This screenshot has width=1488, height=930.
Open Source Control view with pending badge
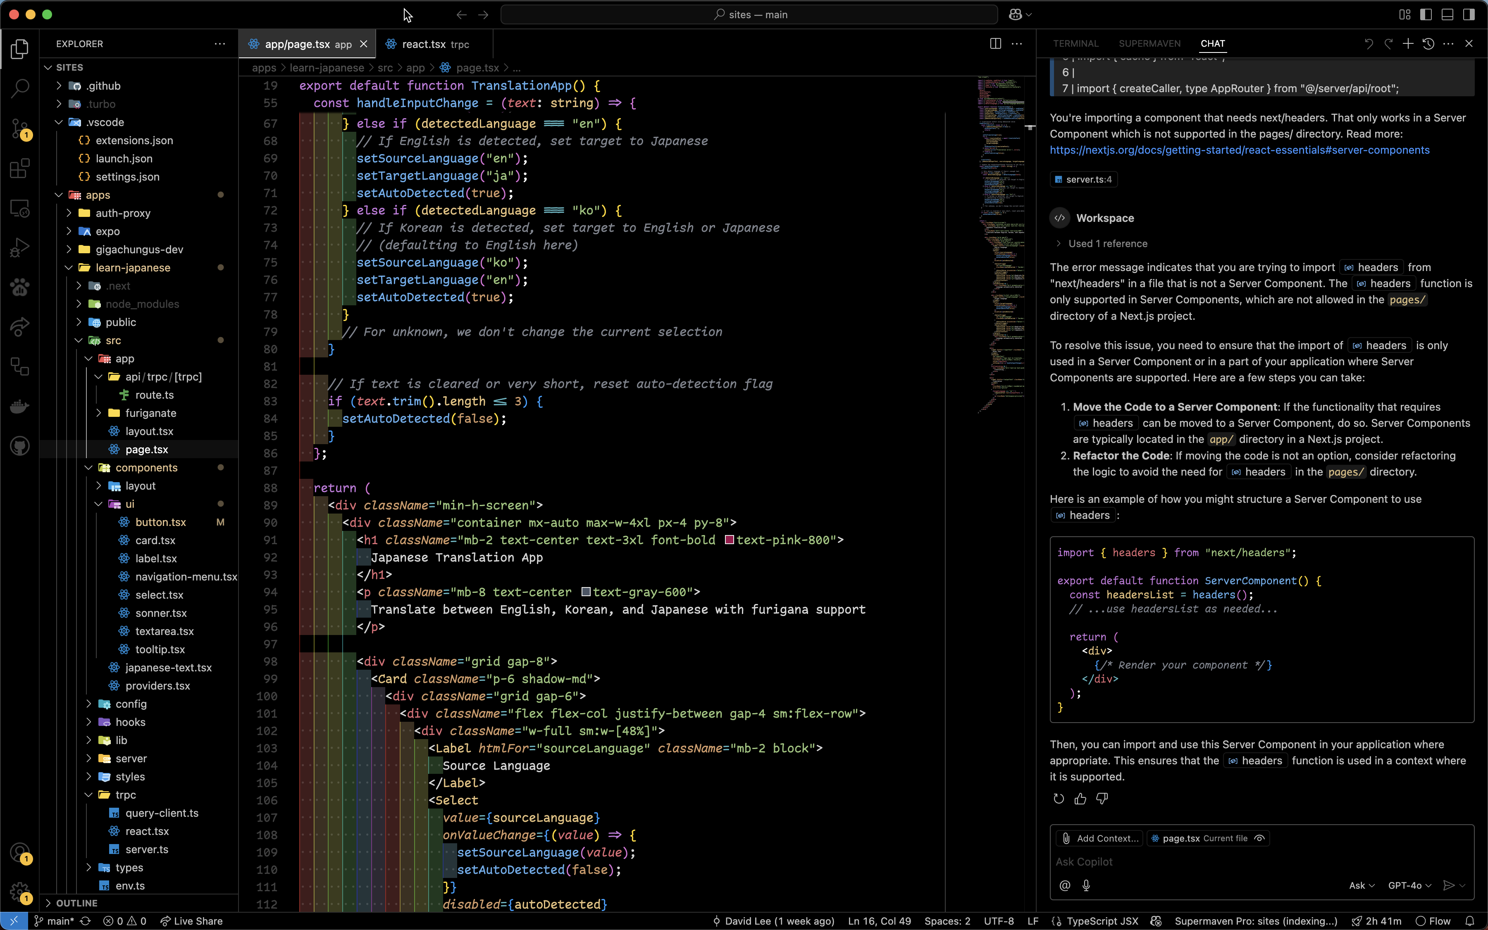(x=20, y=128)
